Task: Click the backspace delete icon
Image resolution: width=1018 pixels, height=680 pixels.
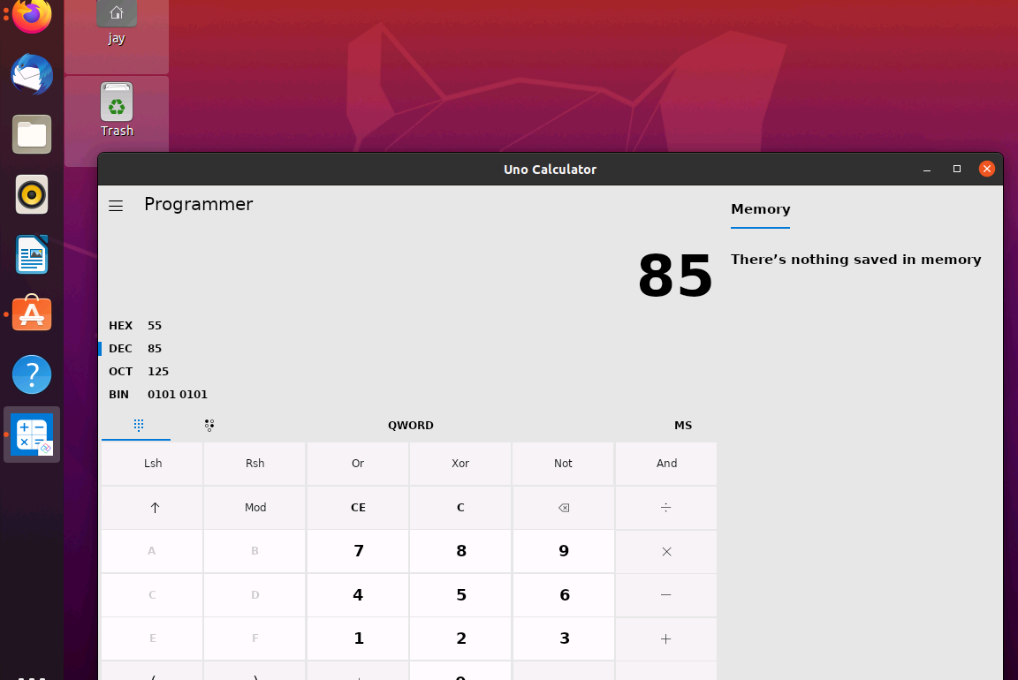Action: pyautogui.click(x=563, y=508)
